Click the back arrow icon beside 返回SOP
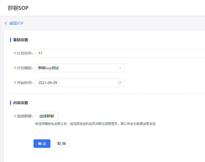The width and height of the screenshot is (205, 162). pos(6,23)
